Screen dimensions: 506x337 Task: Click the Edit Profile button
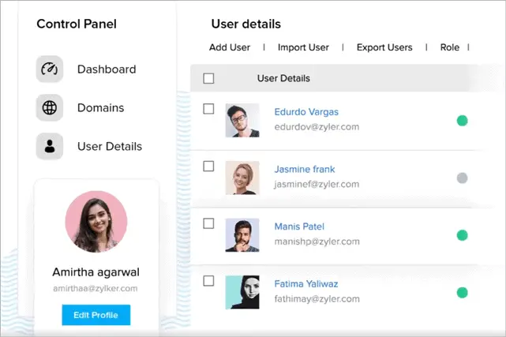pyautogui.click(x=96, y=315)
